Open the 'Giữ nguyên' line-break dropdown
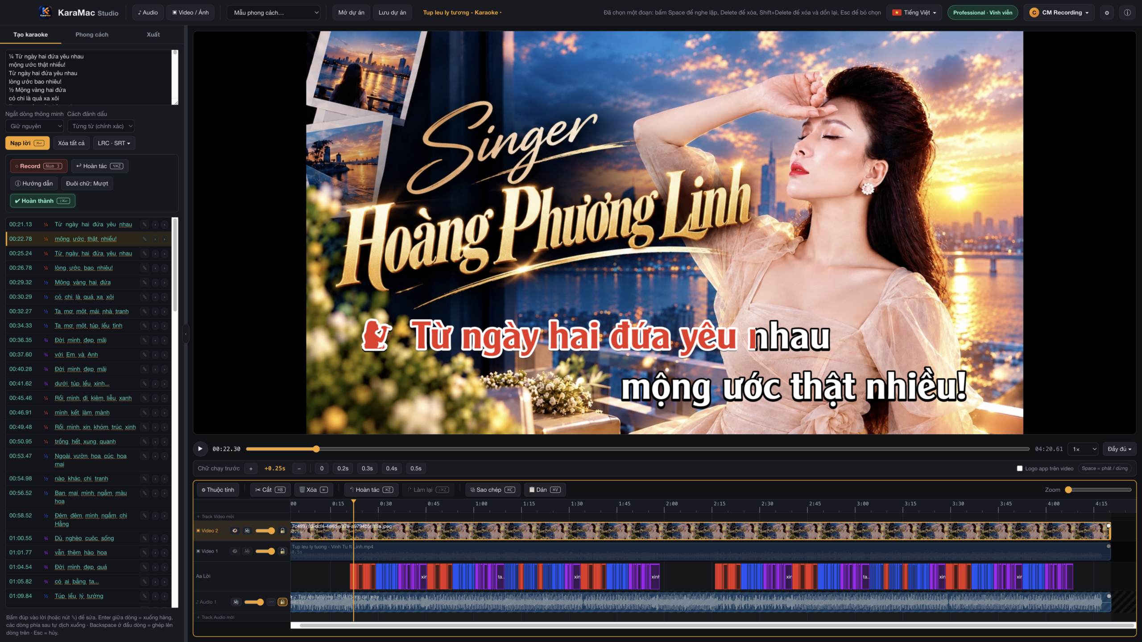 [35, 126]
